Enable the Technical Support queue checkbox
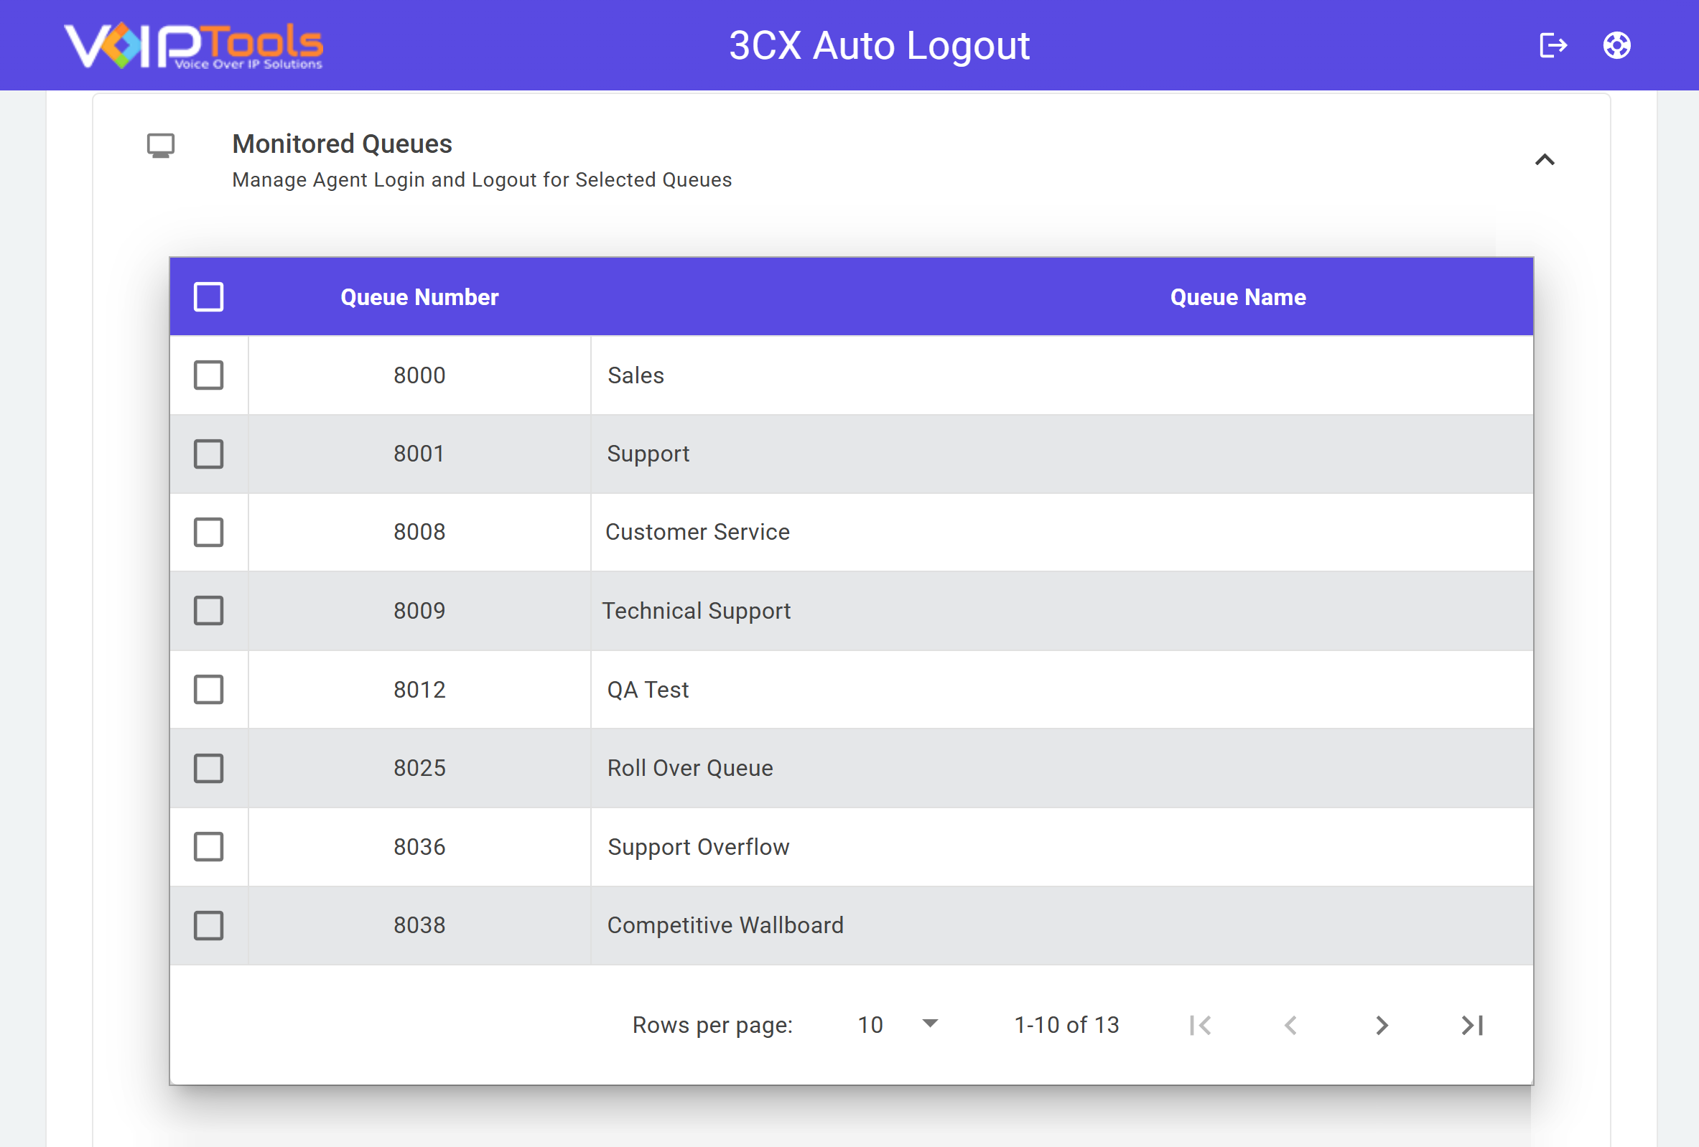The height and width of the screenshot is (1147, 1699). coord(208,610)
